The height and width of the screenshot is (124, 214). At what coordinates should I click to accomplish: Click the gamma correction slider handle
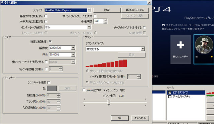[x=109, y=102]
